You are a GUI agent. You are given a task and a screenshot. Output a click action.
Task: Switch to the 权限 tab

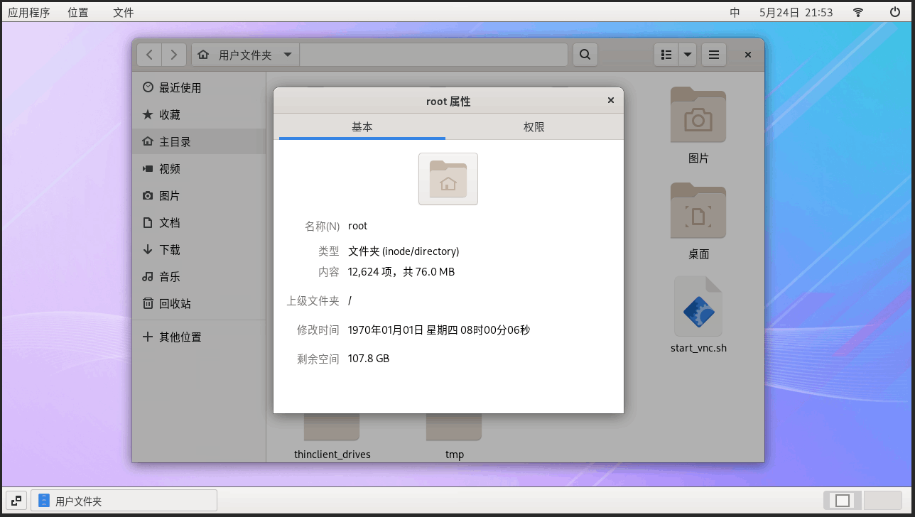tap(534, 126)
